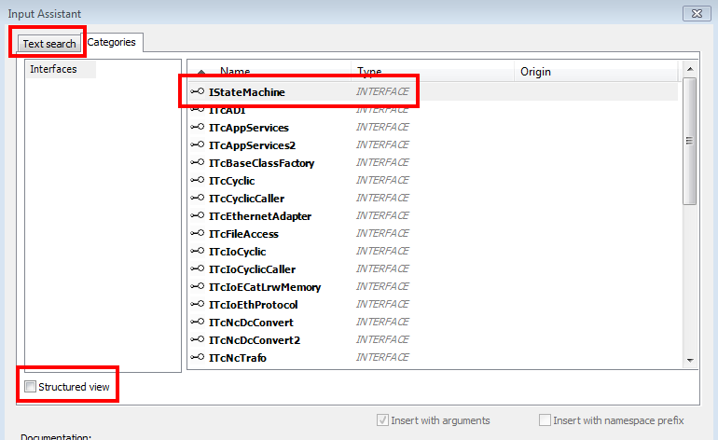
Task: Sort the list by Origin column header
Action: (535, 72)
